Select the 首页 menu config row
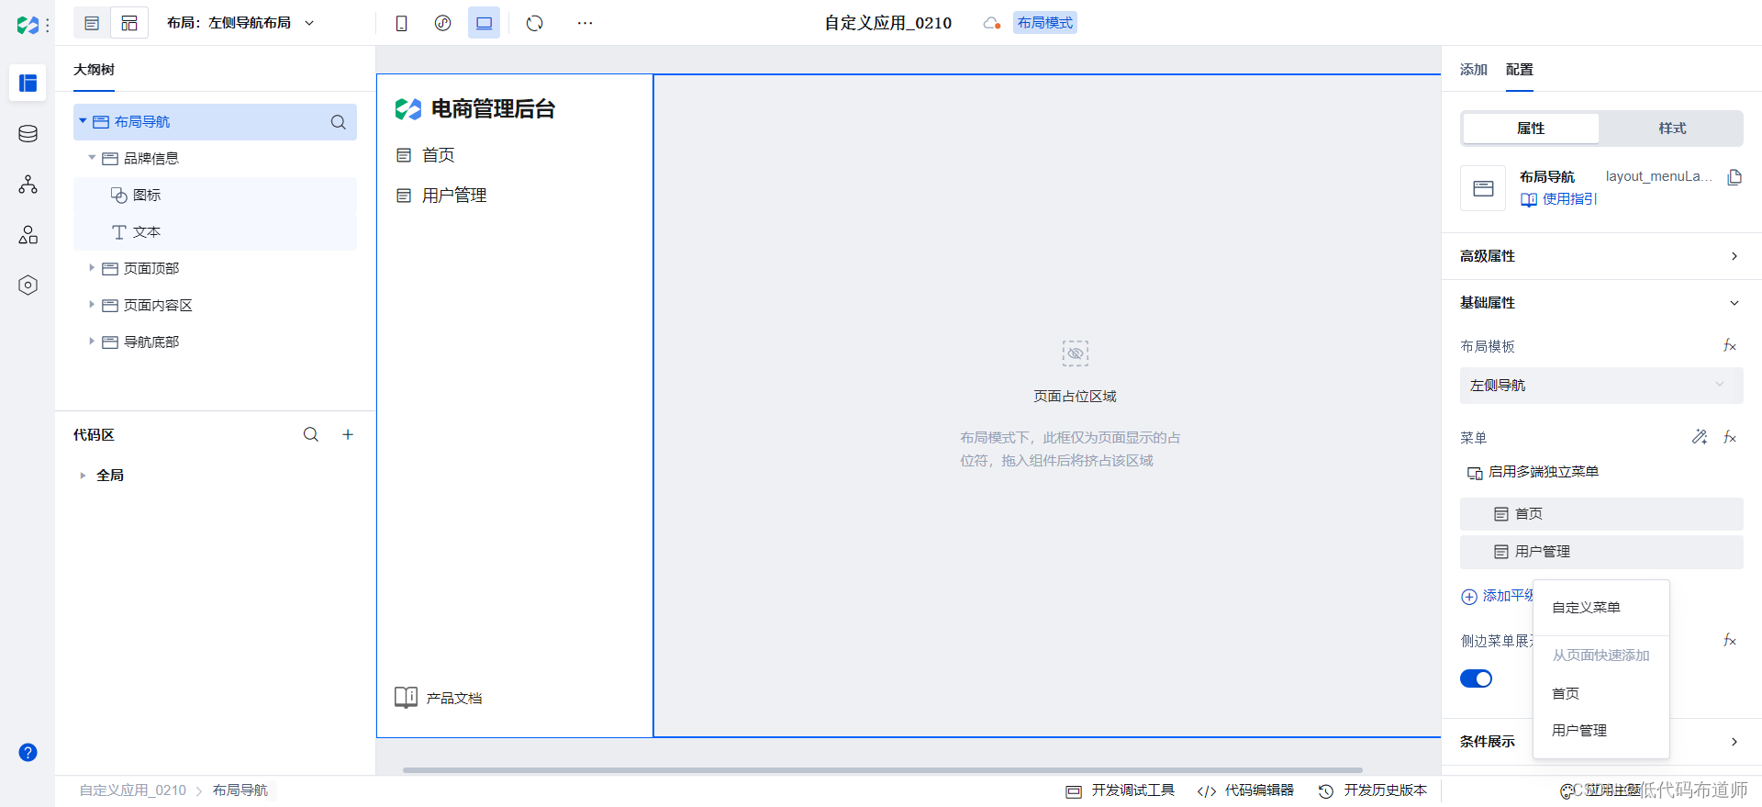This screenshot has height=807, width=1762. click(1601, 514)
